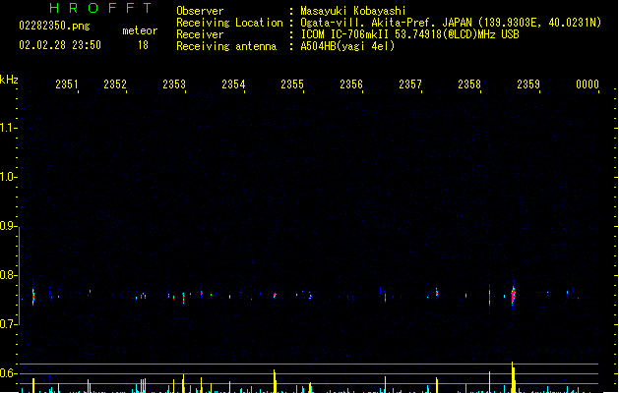The image size is (619, 393).
Task: Select the filename 02282350.png
Action: click(54, 26)
